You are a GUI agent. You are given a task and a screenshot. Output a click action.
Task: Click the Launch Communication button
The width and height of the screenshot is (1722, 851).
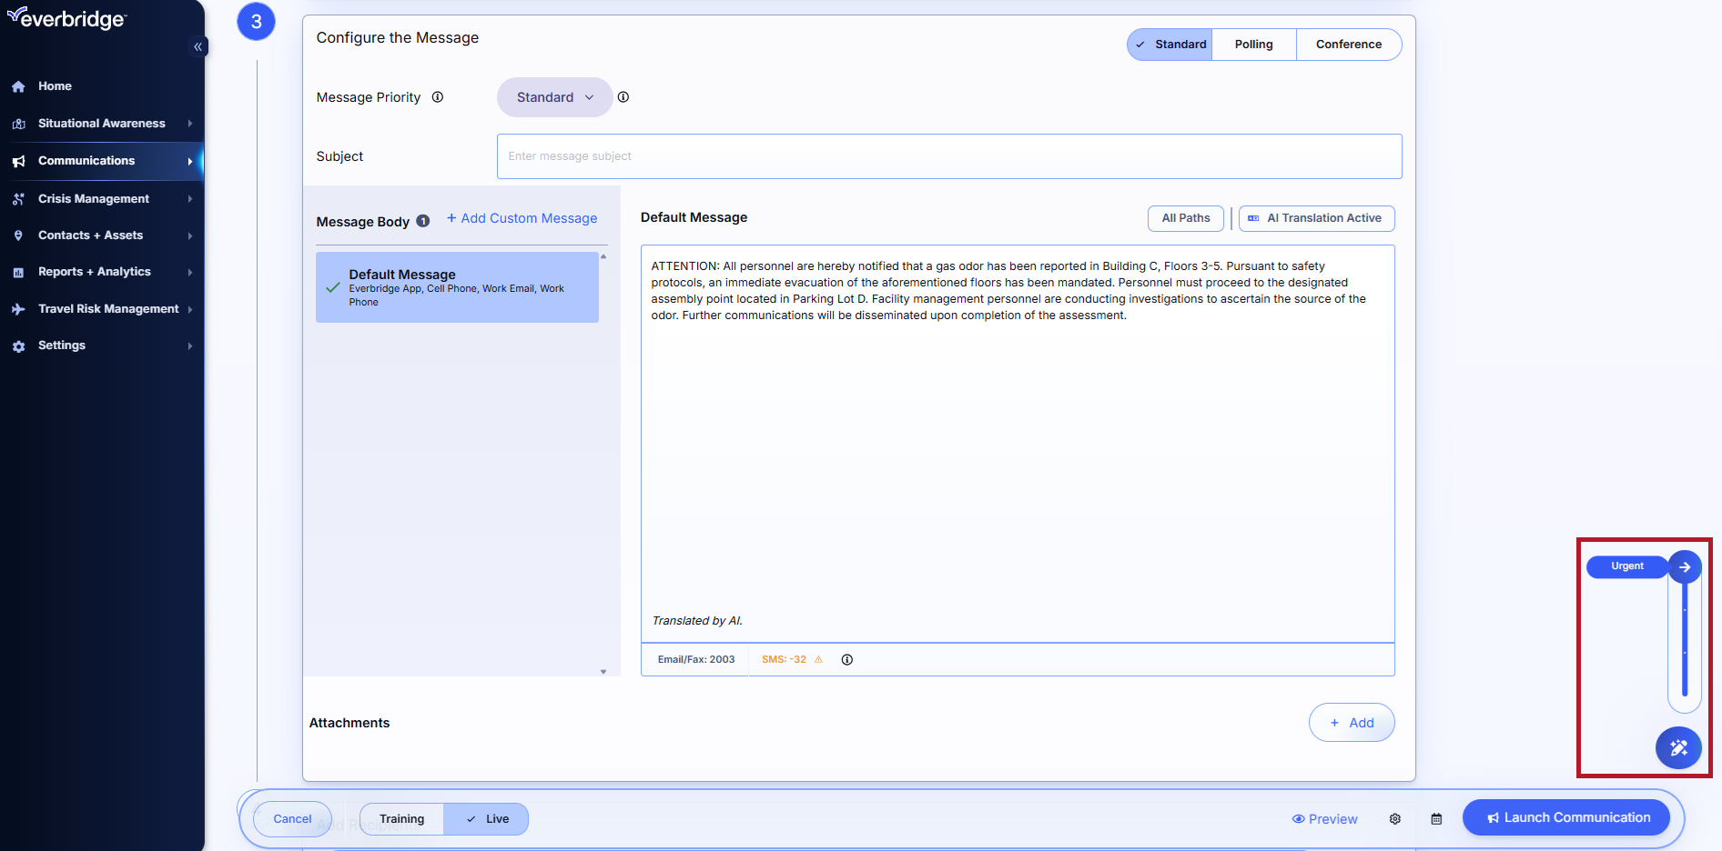1566,817
